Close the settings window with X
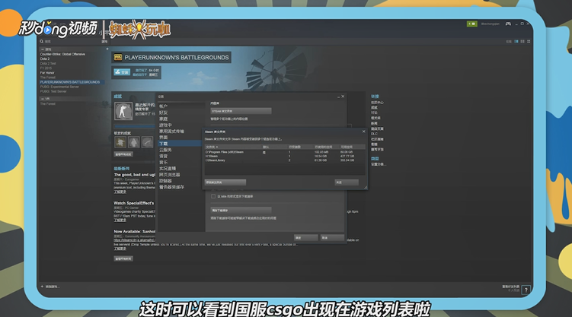 343,97
